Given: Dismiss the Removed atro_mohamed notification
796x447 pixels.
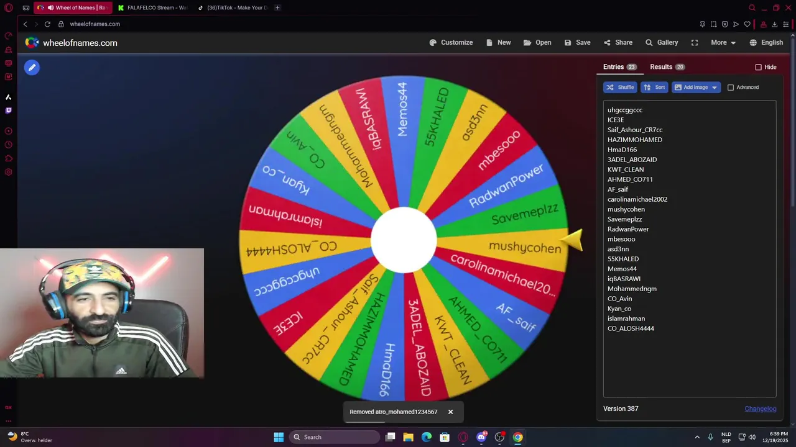Looking at the screenshot, I should pos(451,412).
